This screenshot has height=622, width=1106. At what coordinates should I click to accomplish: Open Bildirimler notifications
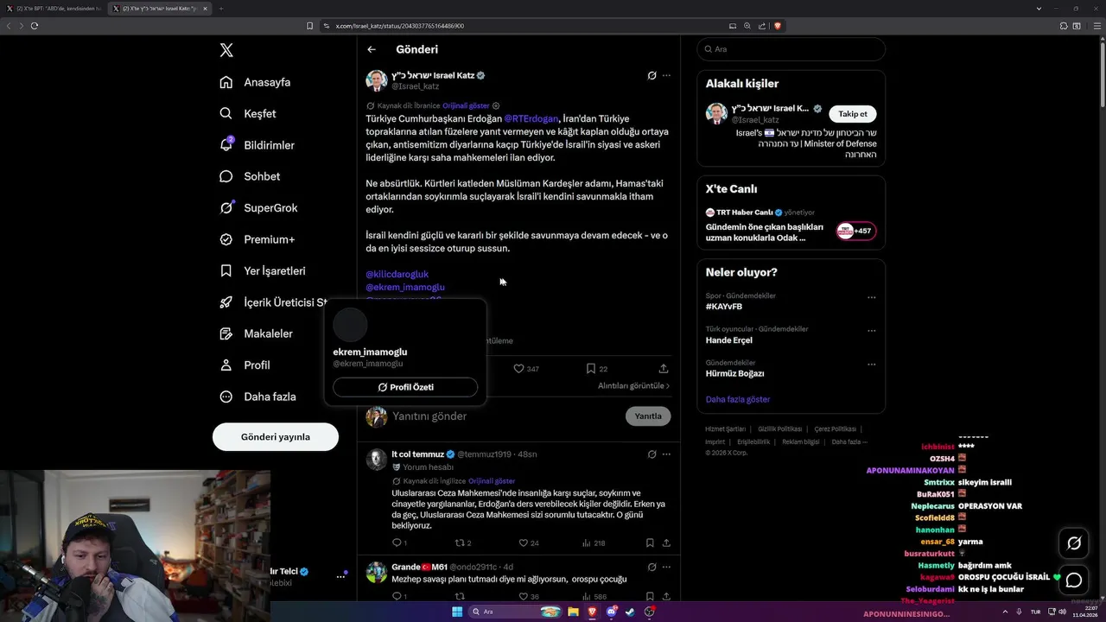point(257,145)
